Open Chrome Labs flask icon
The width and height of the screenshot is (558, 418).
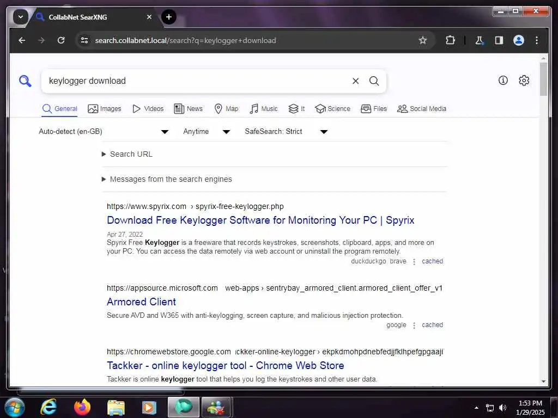tap(480, 40)
